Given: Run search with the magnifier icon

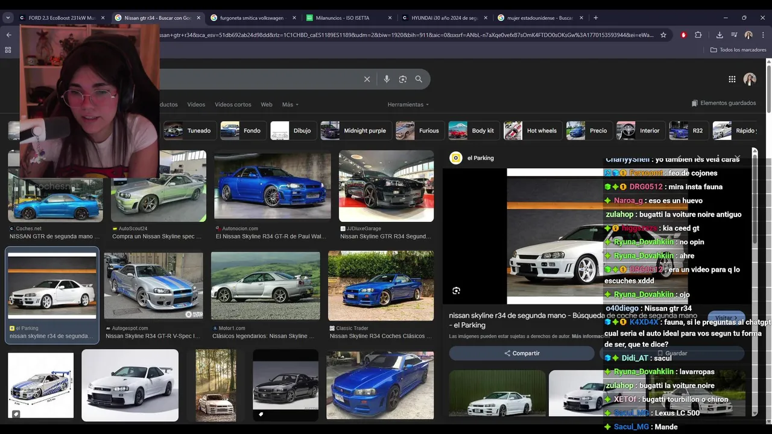Looking at the screenshot, I should (419, 79).
